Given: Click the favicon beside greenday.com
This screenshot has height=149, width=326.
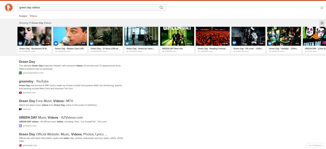Looking at the screenshot, I should [20, 145].
